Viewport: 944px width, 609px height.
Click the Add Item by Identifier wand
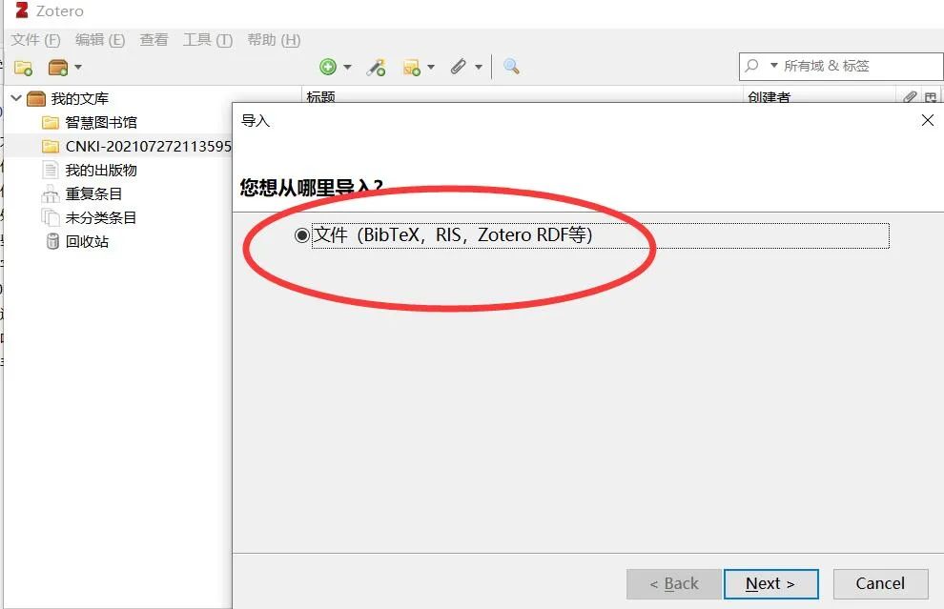377,67
